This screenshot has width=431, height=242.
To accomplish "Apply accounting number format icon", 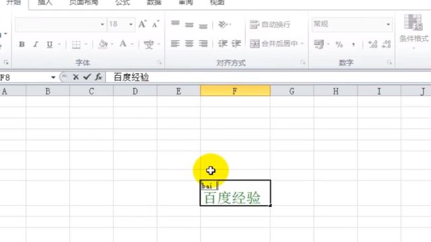I will pyautogui.click(x=319, y=44).
